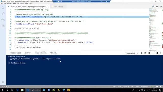
Task: Change the UTF-8 encoding in status bar
Action: (132, 87)
